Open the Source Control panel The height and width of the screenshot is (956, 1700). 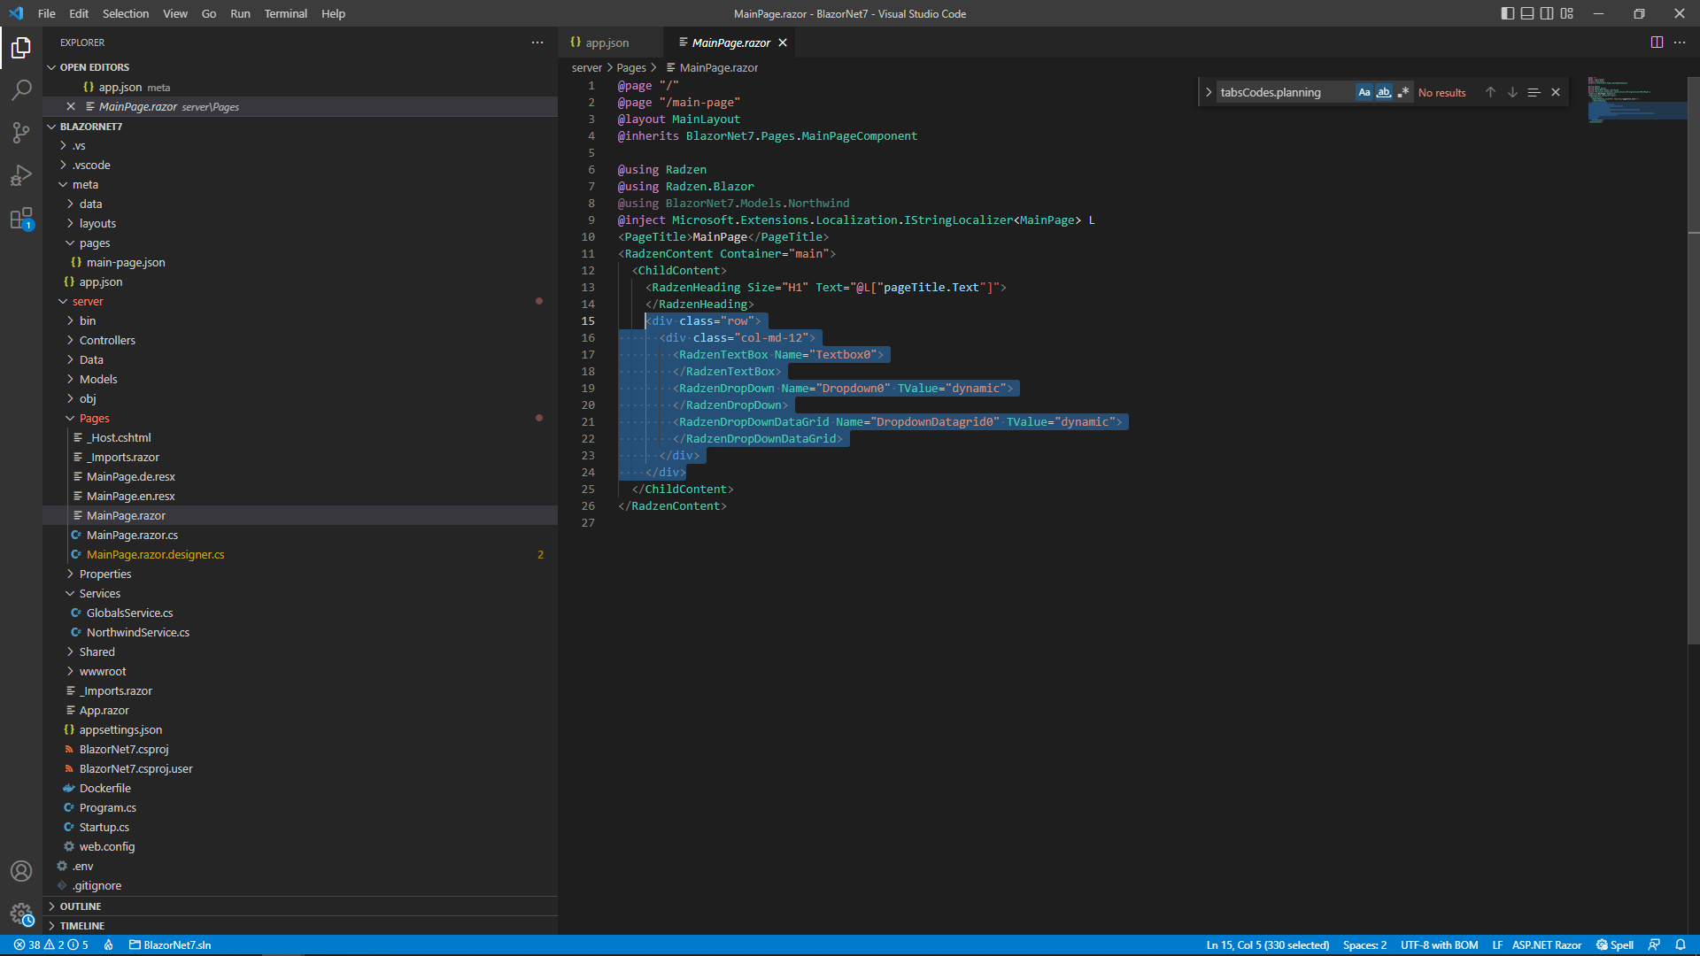click(x=21, y=132)
